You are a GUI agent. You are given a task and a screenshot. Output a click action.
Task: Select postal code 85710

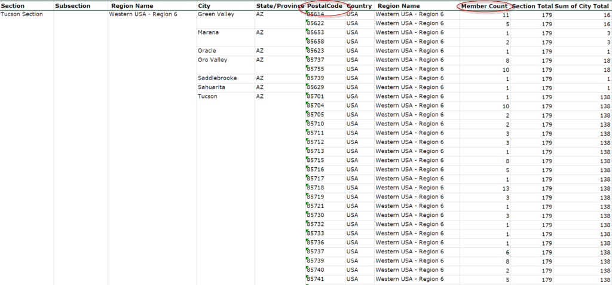click(316, 124)
